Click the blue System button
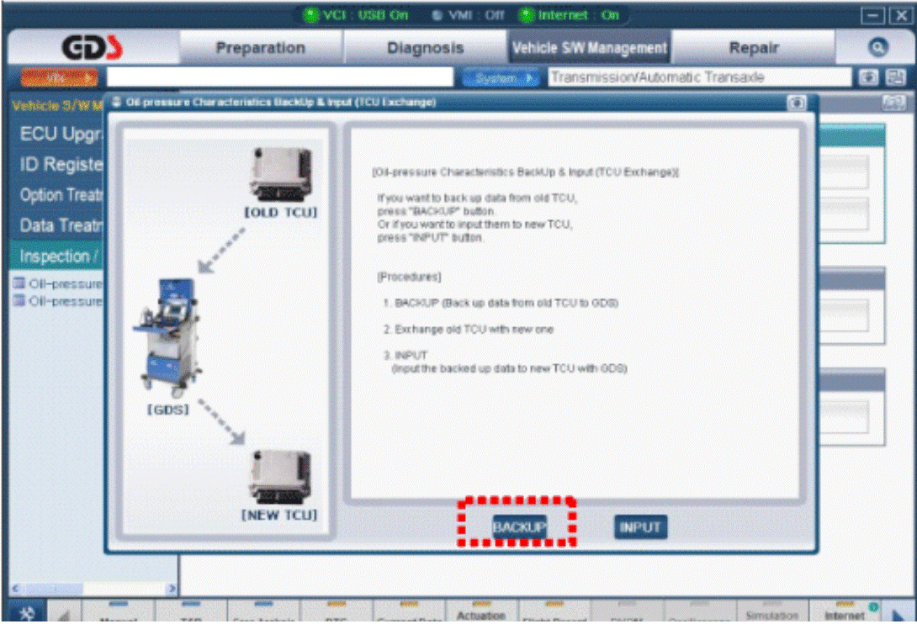 (x=501, y=77)
